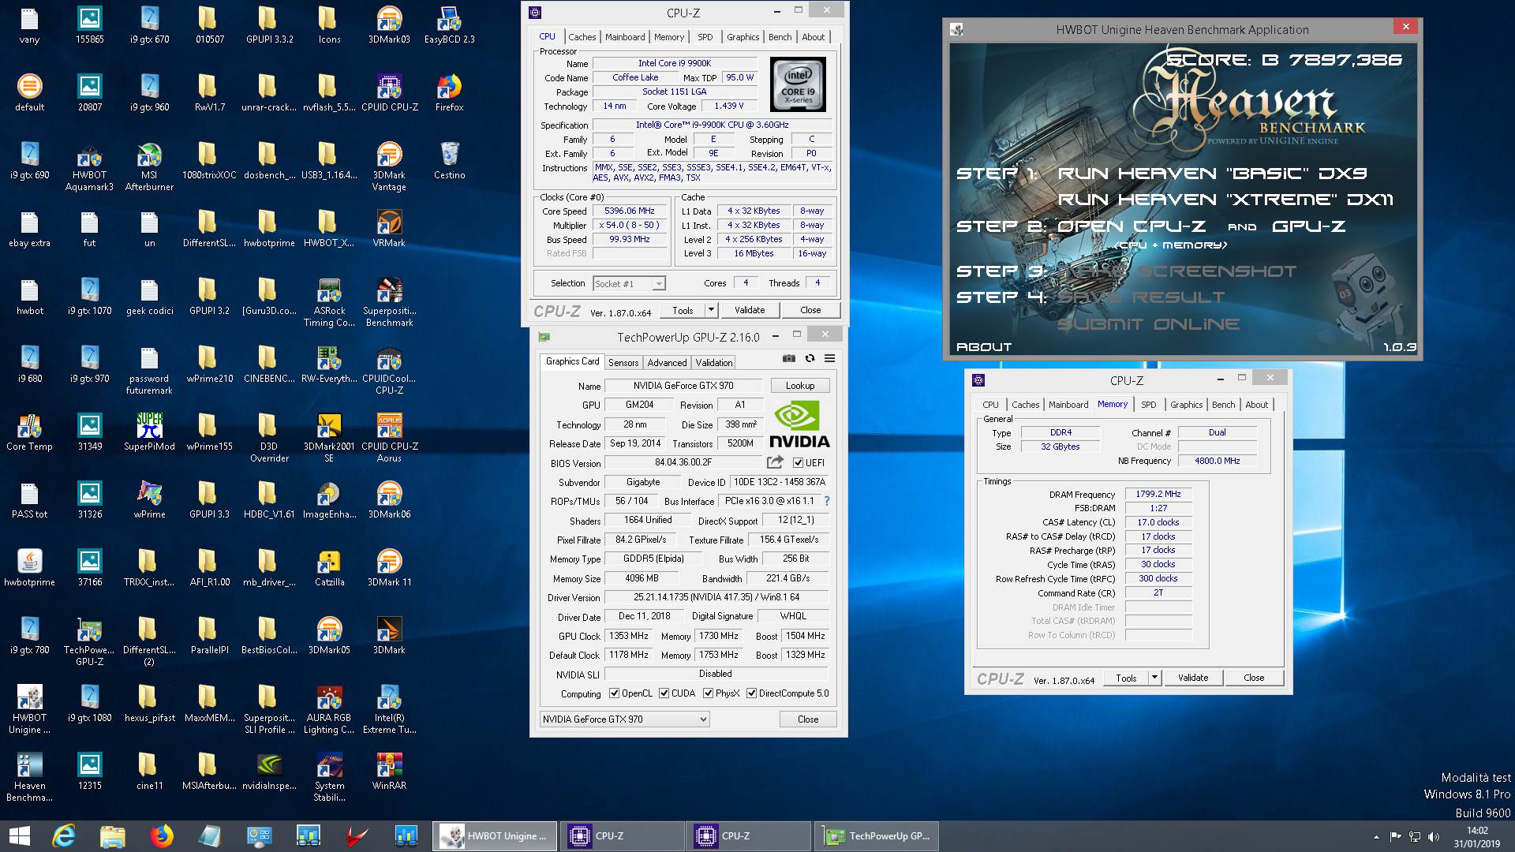This screenshot has height=852, width=1515.
Task: Click Close in the CPU-Z Memory window
Action: (x=1254, y=678)
